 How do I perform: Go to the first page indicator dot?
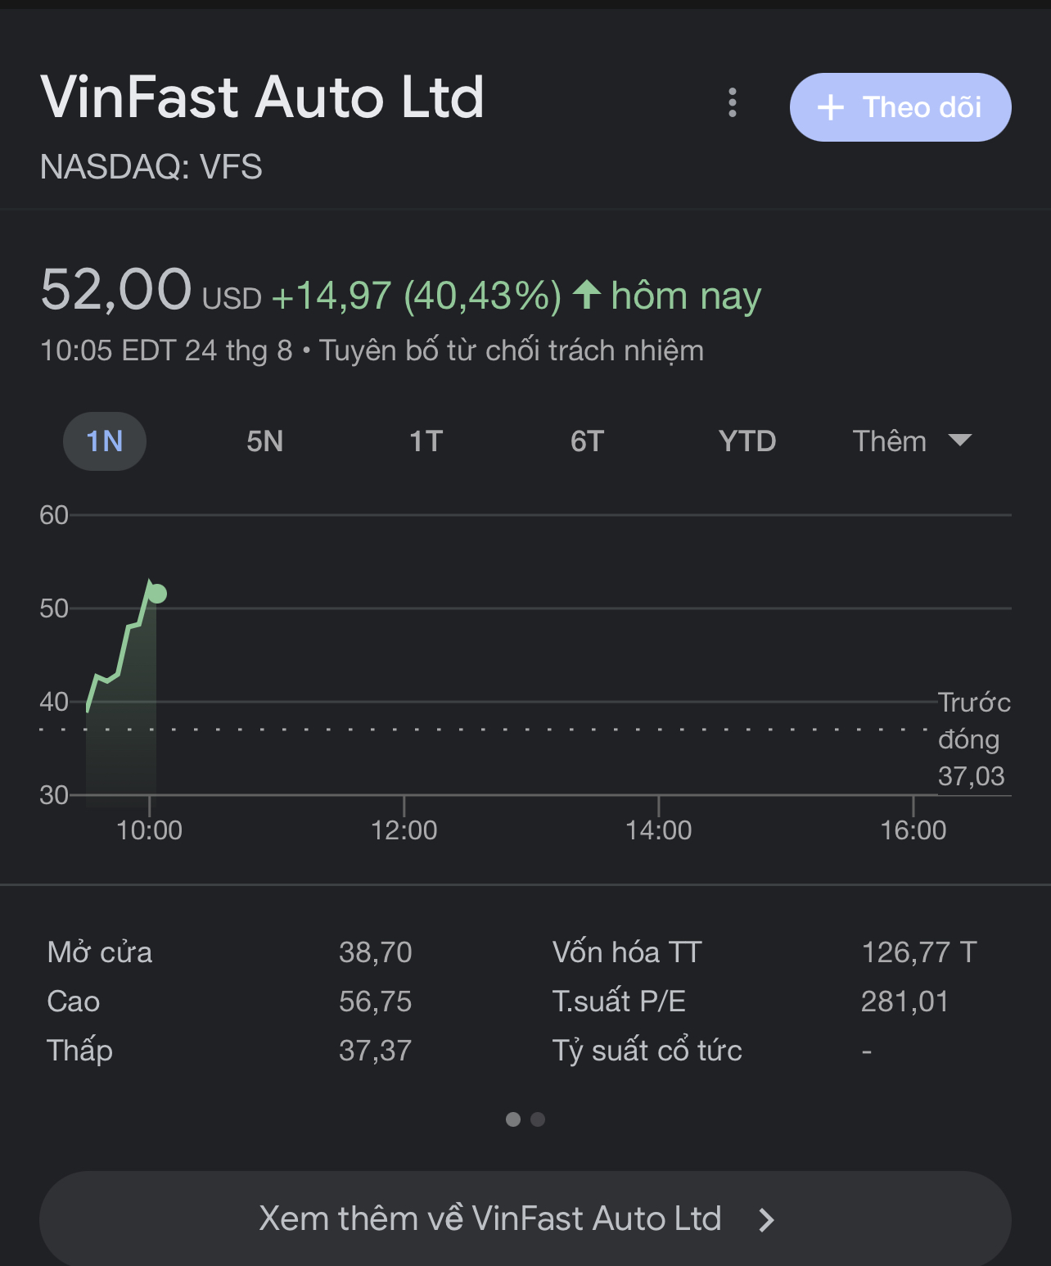[x=513, y=1119]
